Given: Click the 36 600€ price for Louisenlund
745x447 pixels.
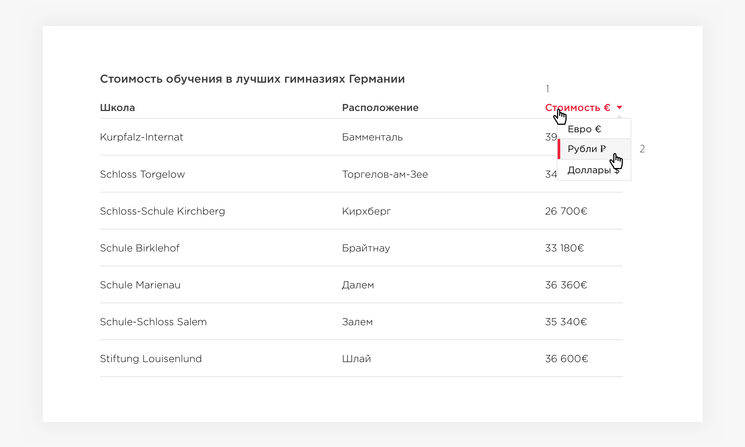Looking at the screenshot, I should (567, 359).
